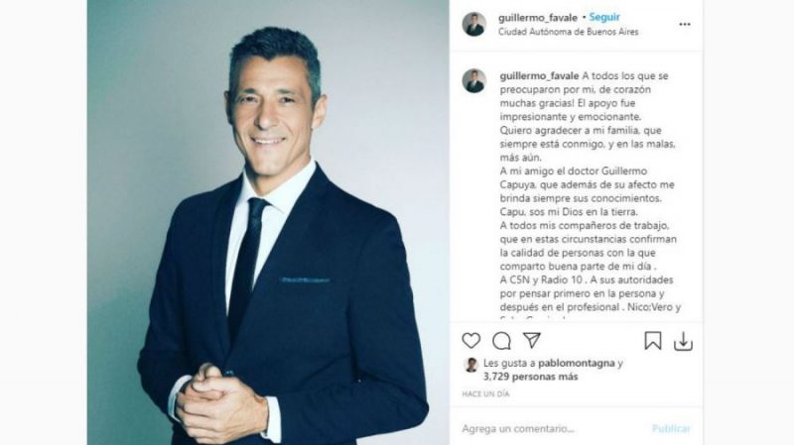
Task: View pablomontagna's small avatar next to likes
Action: tap(470, 365)
